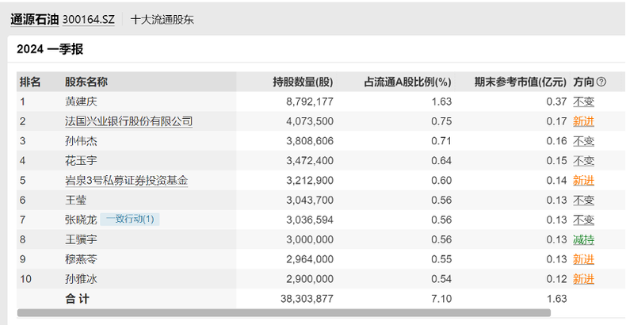Viewport: 626px width, 325px height.
Task: Click holding value 4,073,500
Action: coord(310,121)
